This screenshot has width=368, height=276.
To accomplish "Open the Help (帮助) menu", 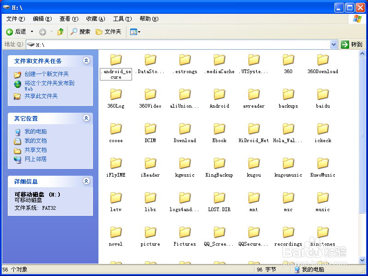I will click(x=149, y=19).
